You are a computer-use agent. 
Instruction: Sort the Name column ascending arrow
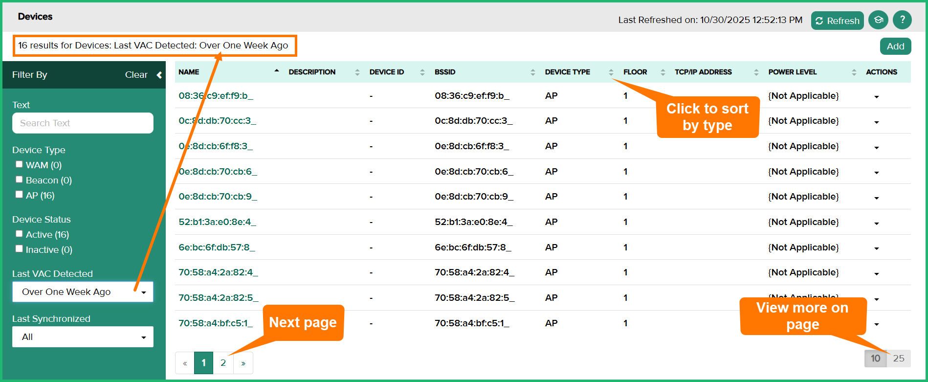pos(277,71)
